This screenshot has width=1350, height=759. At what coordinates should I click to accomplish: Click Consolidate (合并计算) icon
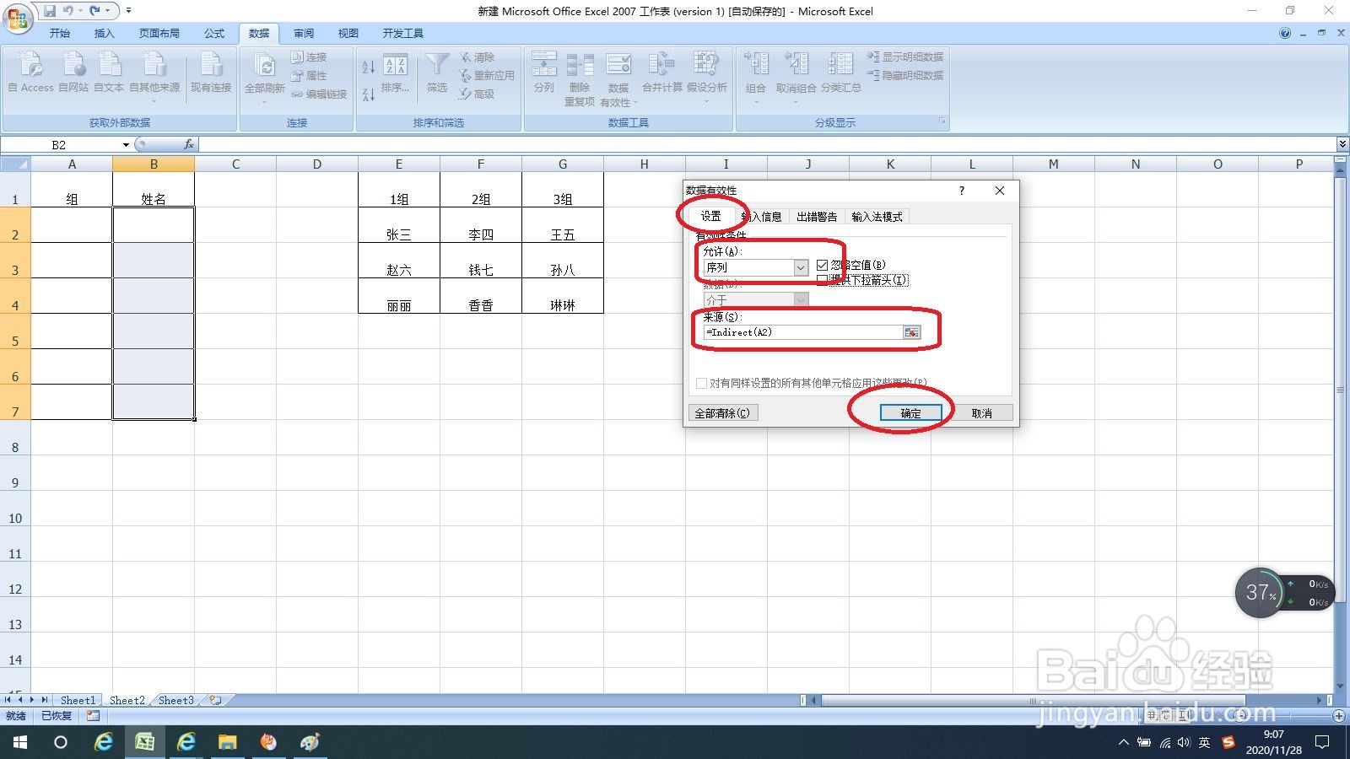tap(661, 64)
